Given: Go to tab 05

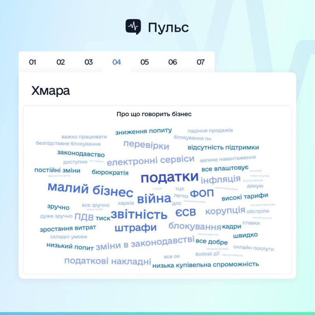Looking at the screenshot, I should (145, 62).
